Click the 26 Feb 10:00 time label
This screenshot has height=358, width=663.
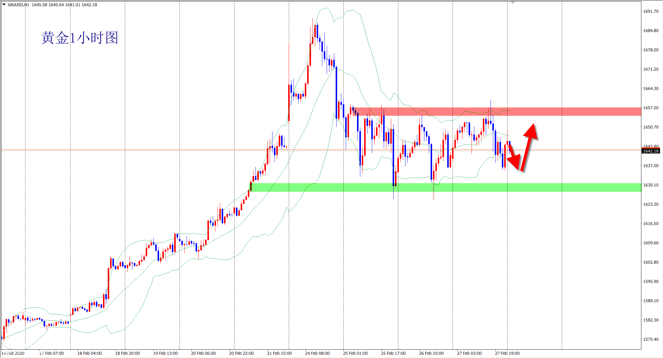click(x=431, y=353)
